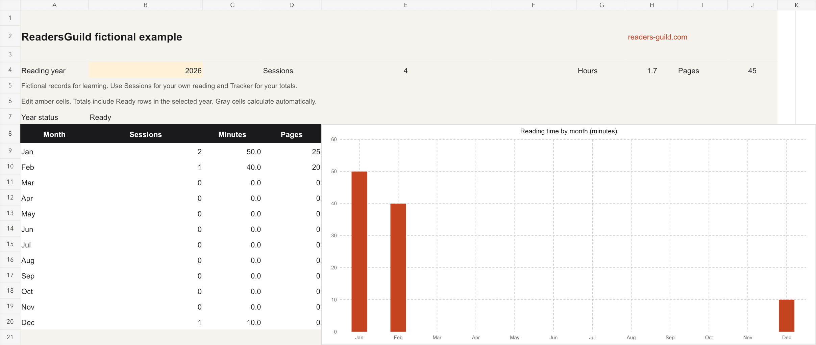Click the Reading year label cell

point(54,71)
